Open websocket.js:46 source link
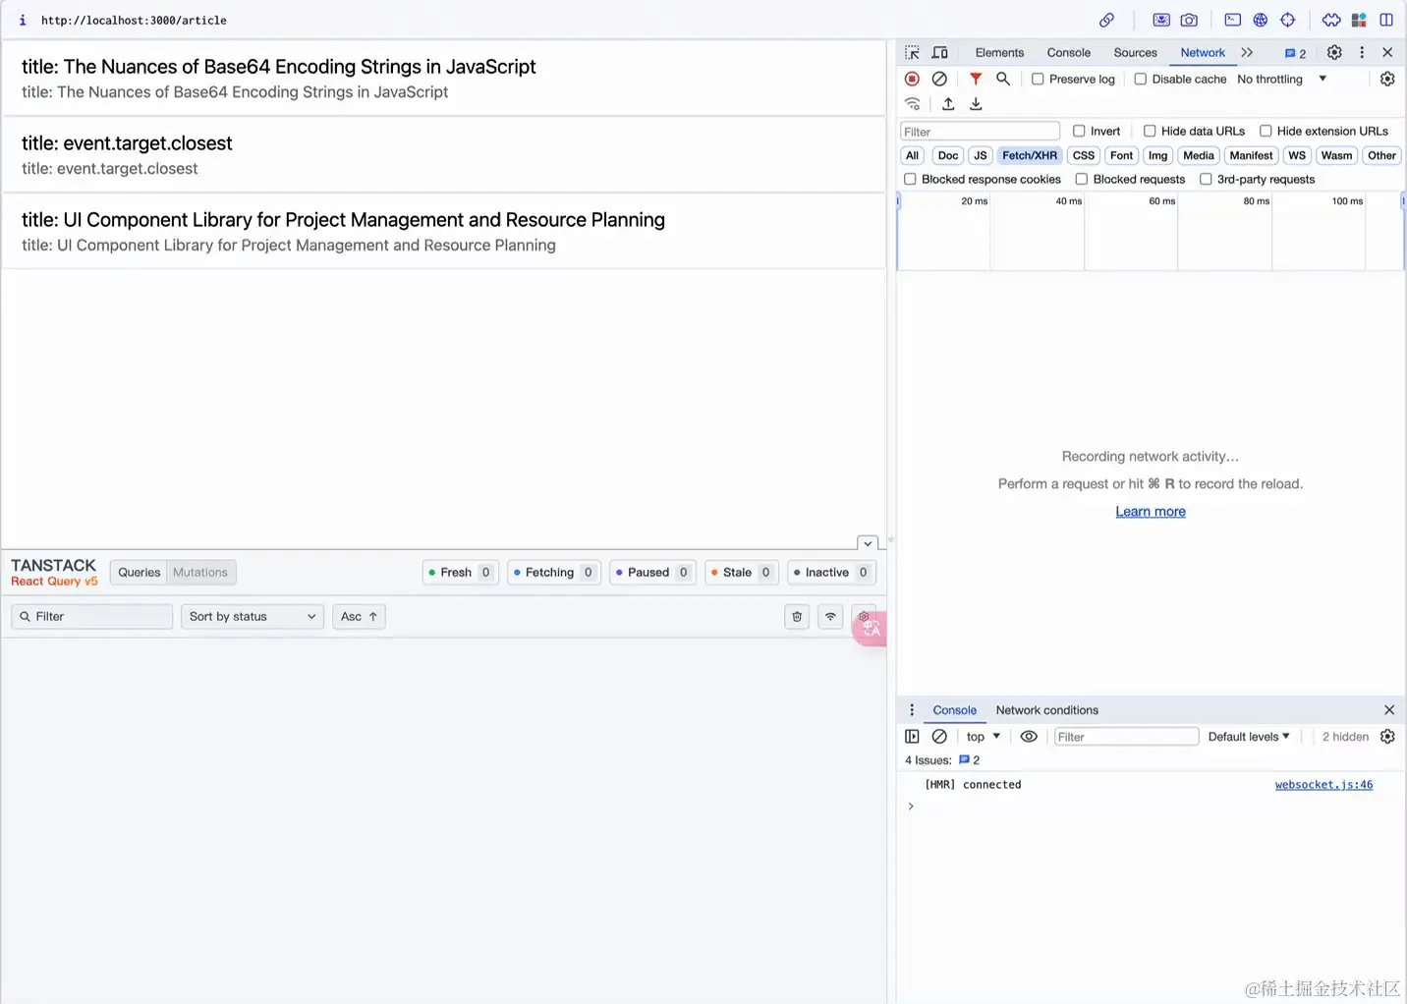This screenshot has width=1407, height=1004. 1323,785
